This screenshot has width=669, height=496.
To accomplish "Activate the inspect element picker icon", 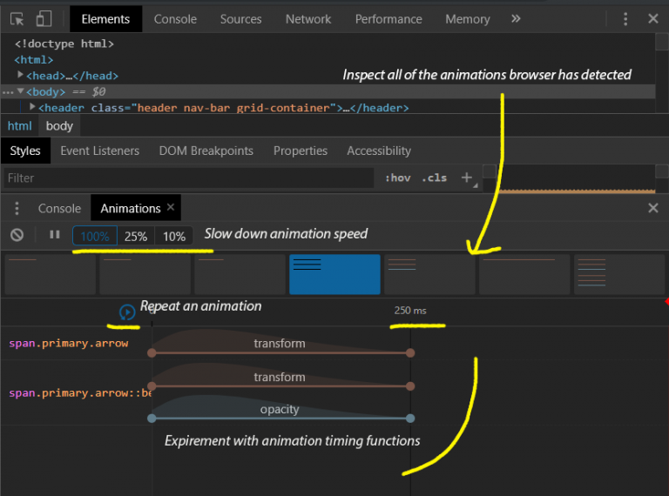I will (17, 19).
